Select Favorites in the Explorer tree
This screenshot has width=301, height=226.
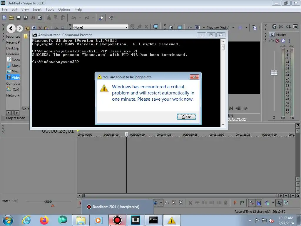click(x=13, y=36)
